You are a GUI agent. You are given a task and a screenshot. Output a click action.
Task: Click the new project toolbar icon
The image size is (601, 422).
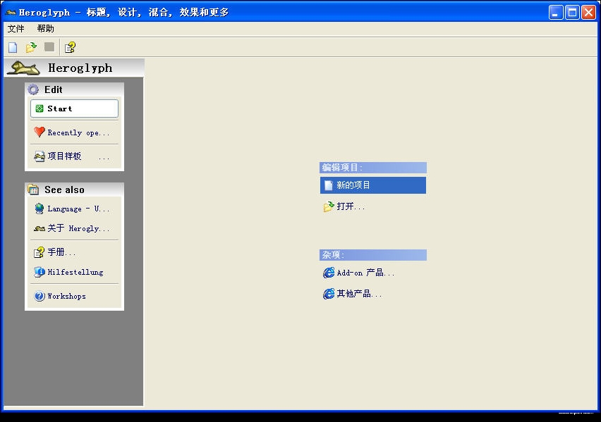(x=13, y=47)
